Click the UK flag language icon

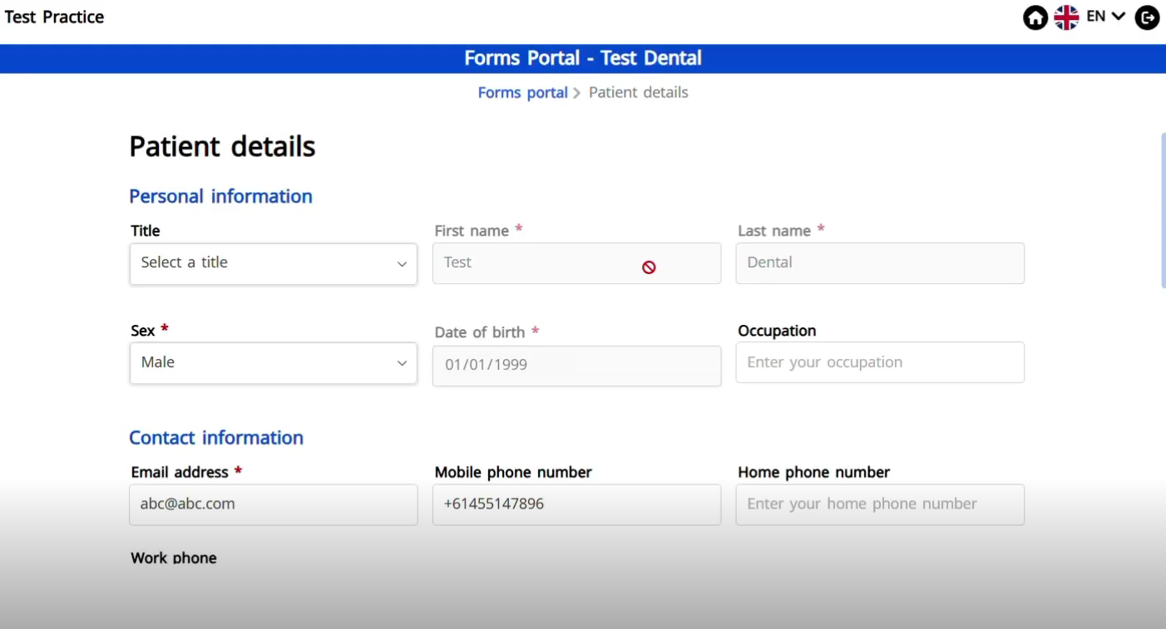click(1065, 17)
